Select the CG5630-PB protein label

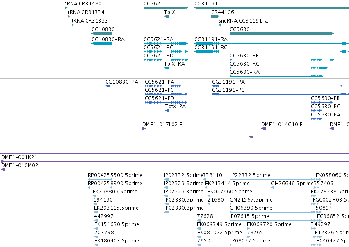pyautogui.click(x=325, y=98)
